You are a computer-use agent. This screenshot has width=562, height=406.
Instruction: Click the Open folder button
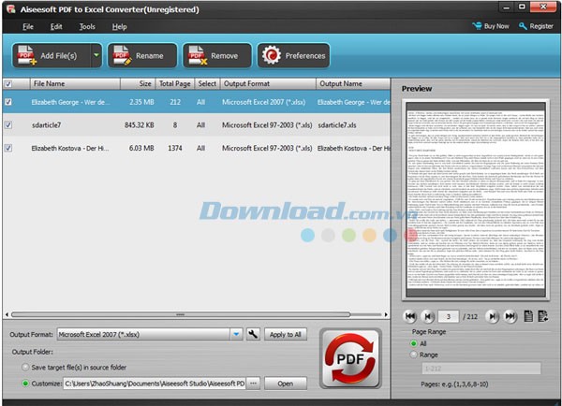pos(286,384)
